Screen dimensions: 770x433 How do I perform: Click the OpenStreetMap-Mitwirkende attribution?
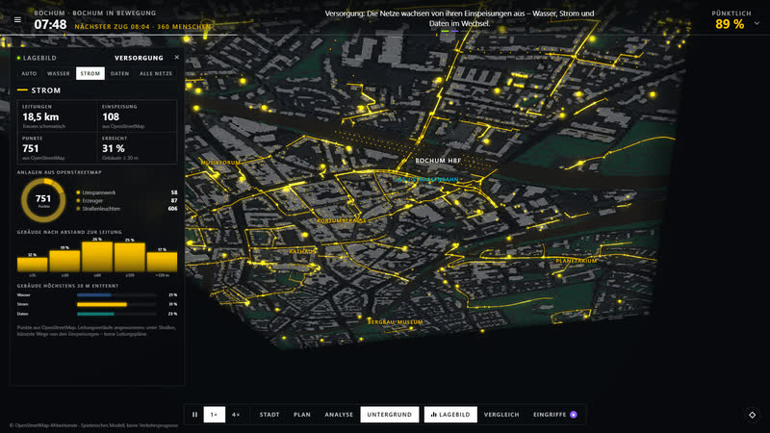pos(93,425)
